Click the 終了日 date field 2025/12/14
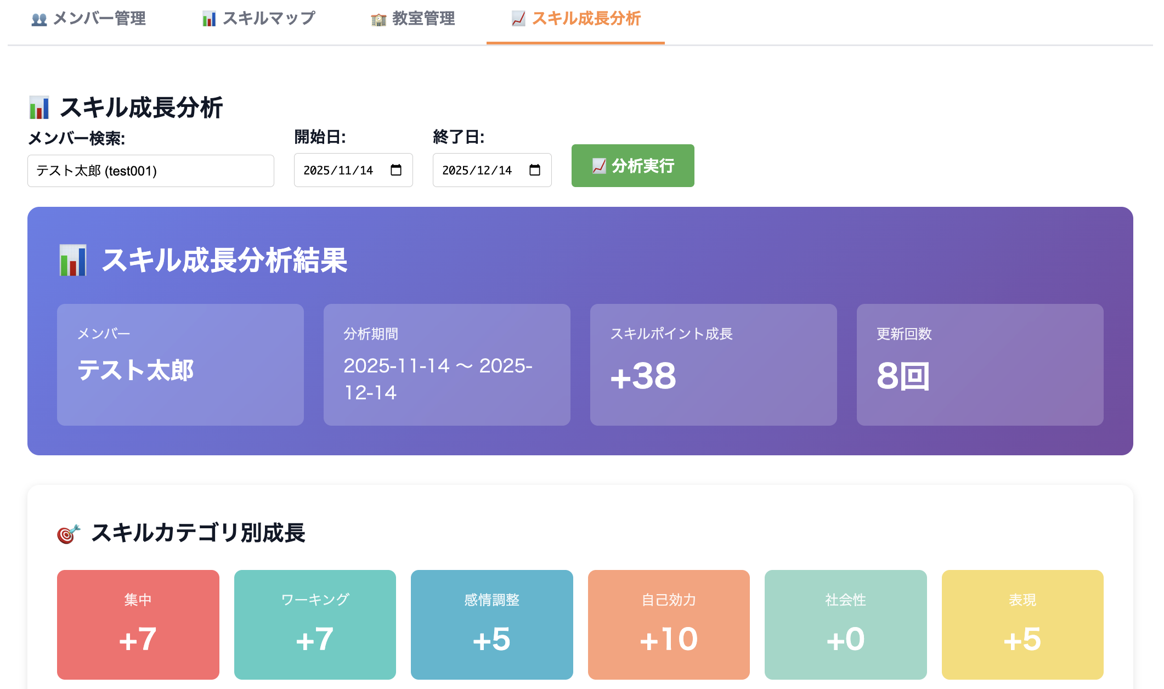 click(x=492, y=170)
